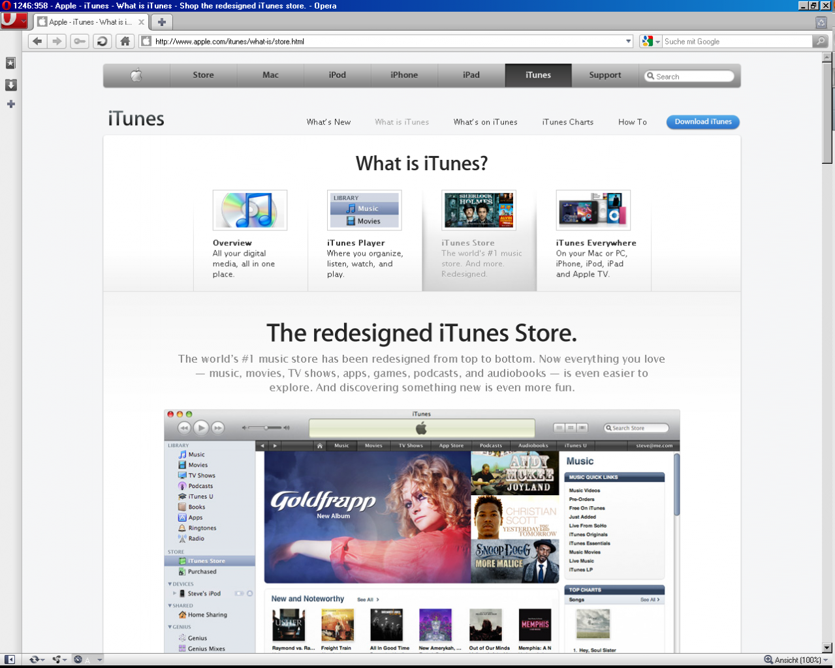Image resolution: width=835 pixels, height=668 pixels.
Task: Open the iTunes Player section heading
Action: pos(356,243)
